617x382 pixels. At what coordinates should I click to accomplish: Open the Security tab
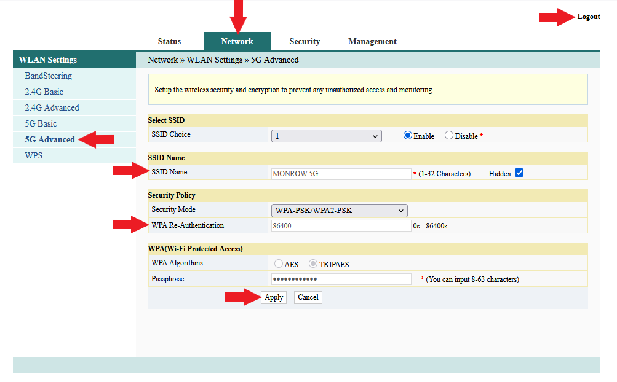tap(305, 41)
